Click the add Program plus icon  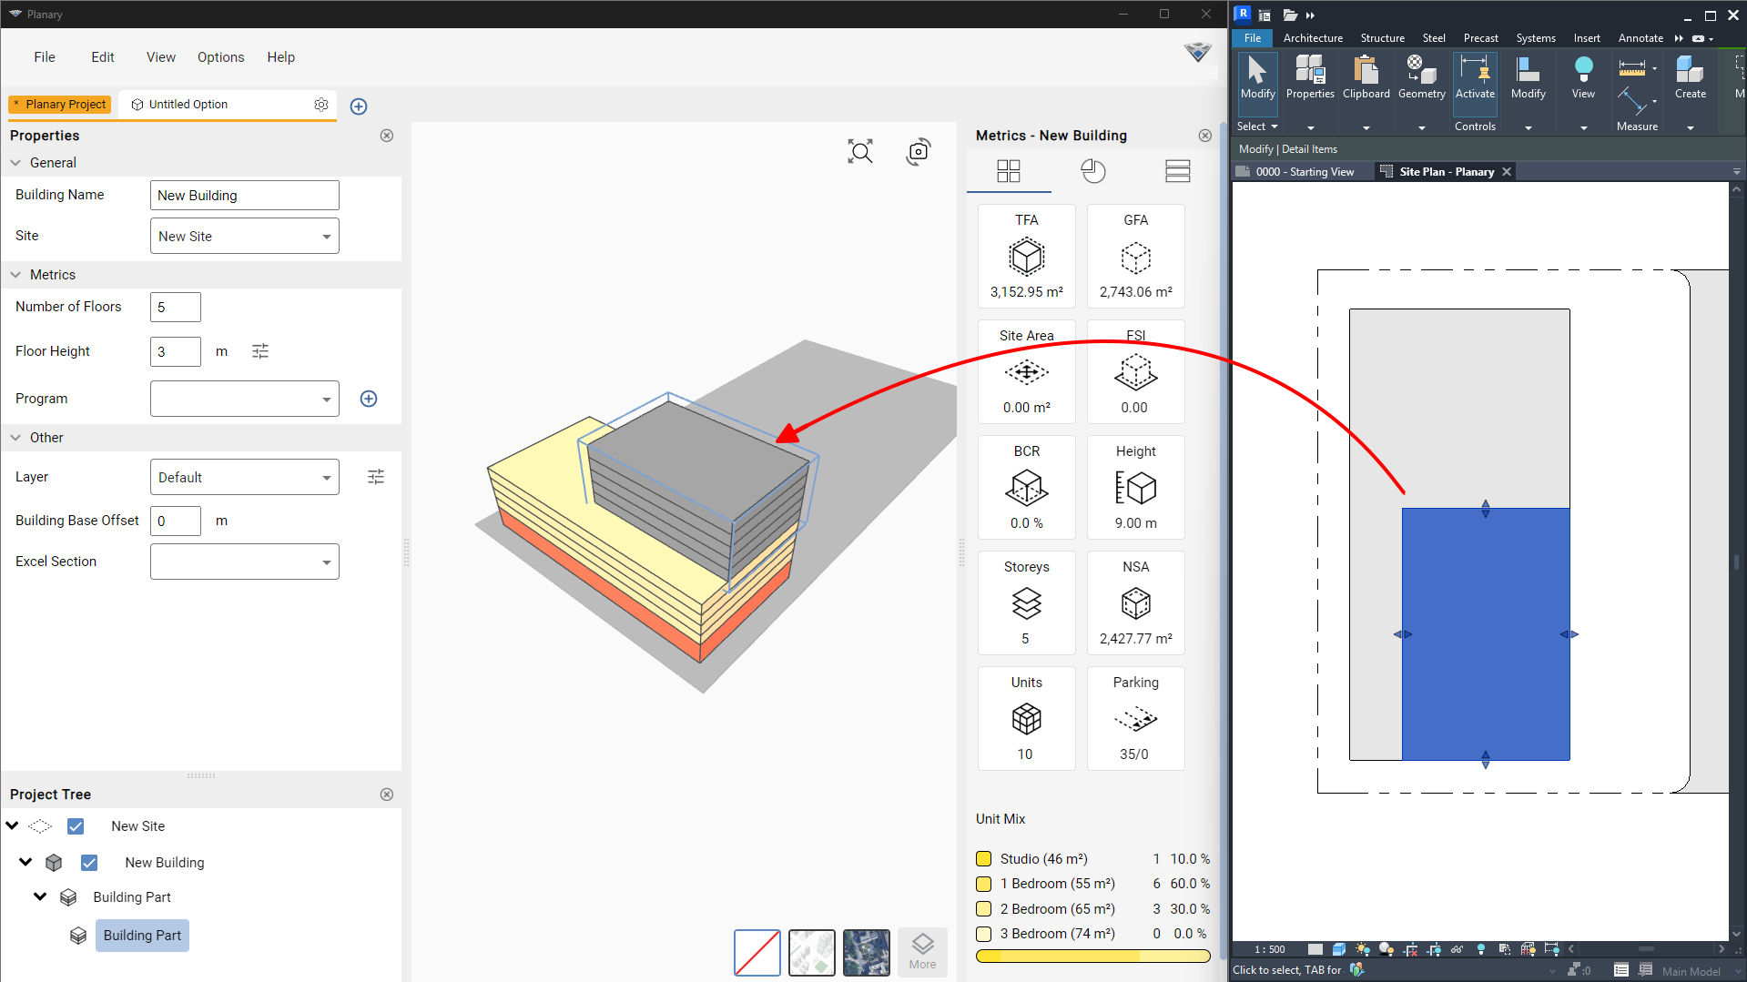[x=369, y=399]
